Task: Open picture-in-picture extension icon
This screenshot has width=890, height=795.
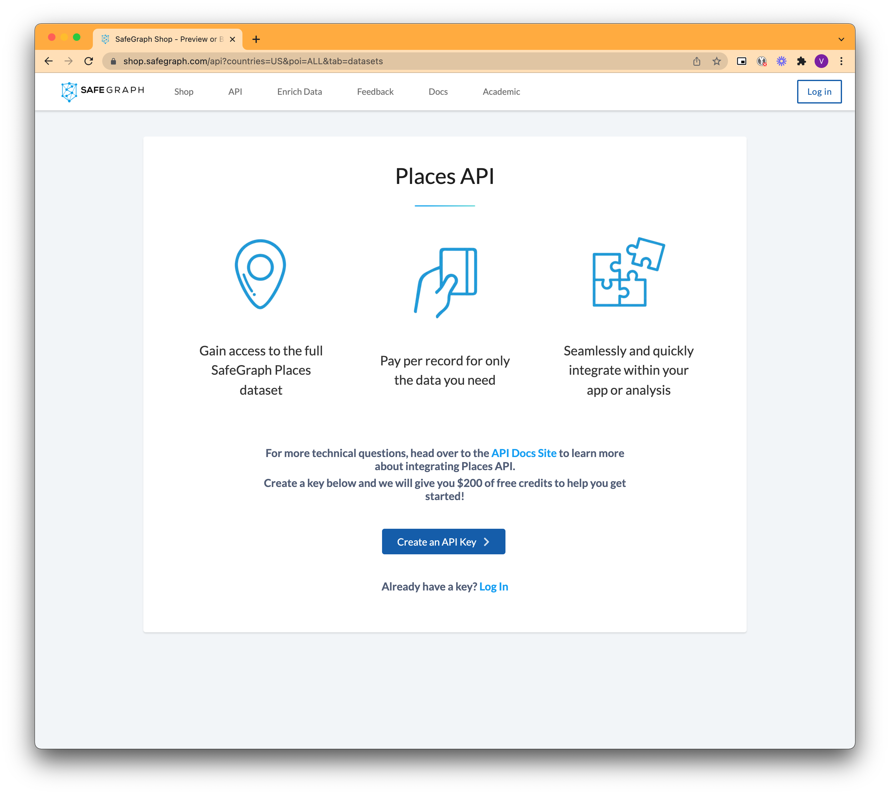Action: (x=742, y=61)
